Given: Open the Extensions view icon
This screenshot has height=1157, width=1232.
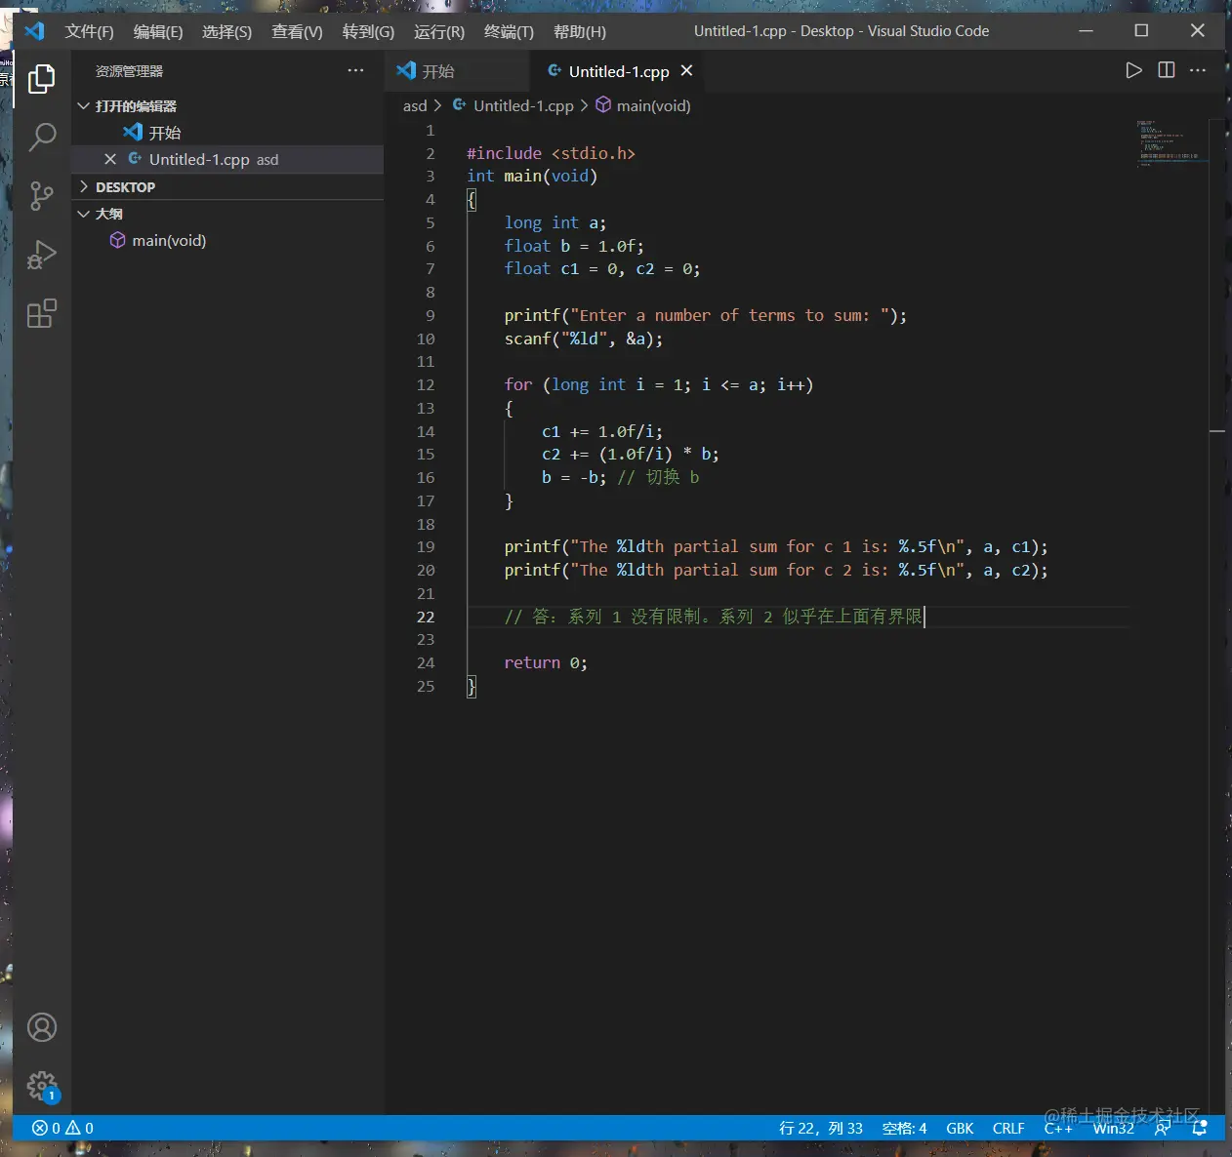Looking at the screenshot, I should point(41,314).
